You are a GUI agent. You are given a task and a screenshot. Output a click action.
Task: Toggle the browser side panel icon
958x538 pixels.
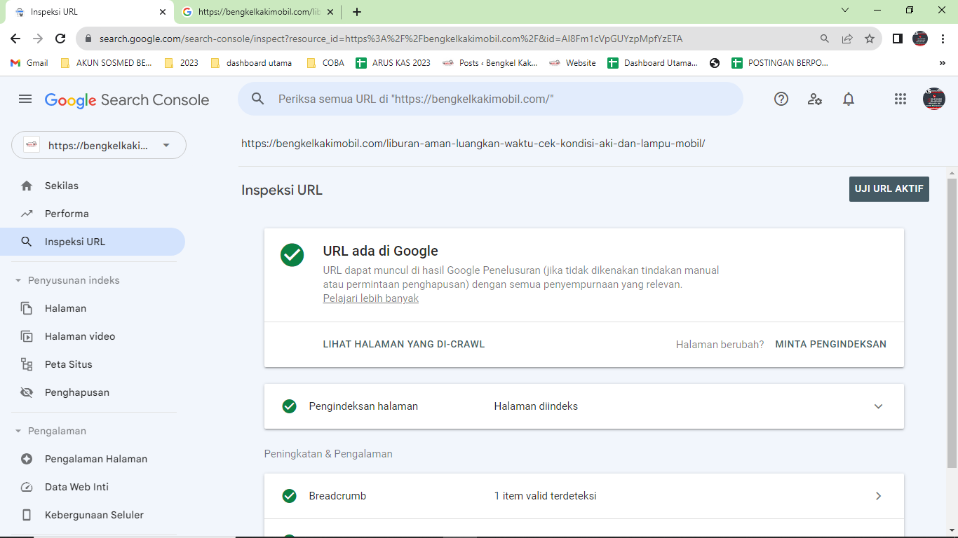click(898, 39)
